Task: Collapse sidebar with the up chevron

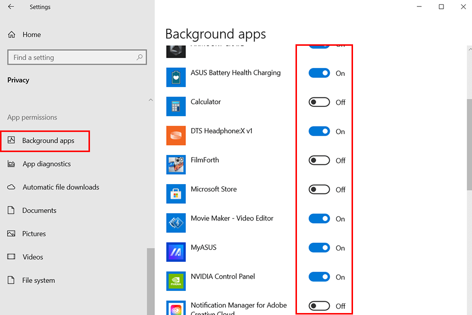Action: pos(150,100)
